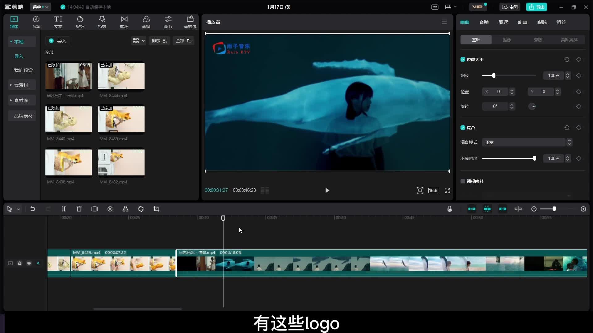The image size is (593, 333).
Task: Open the 排序 sort dropdown
Action: [159, 41]
